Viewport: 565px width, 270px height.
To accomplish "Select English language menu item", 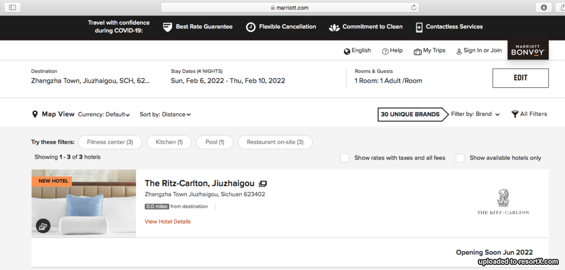I will click(x=357, y=51).
